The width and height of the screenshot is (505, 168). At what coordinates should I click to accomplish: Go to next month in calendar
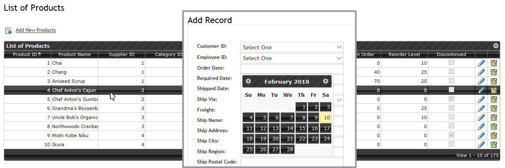[326, 82]
